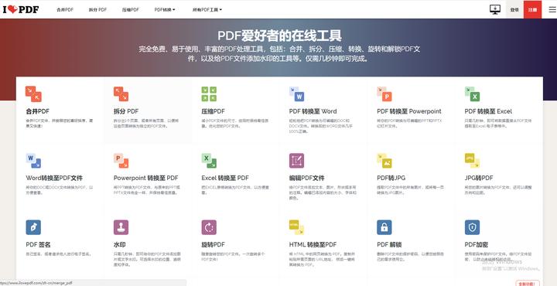Open the PDF 转换至 Word title link
This screenshot has height=286, width=557.
click(x=313, y=111)
